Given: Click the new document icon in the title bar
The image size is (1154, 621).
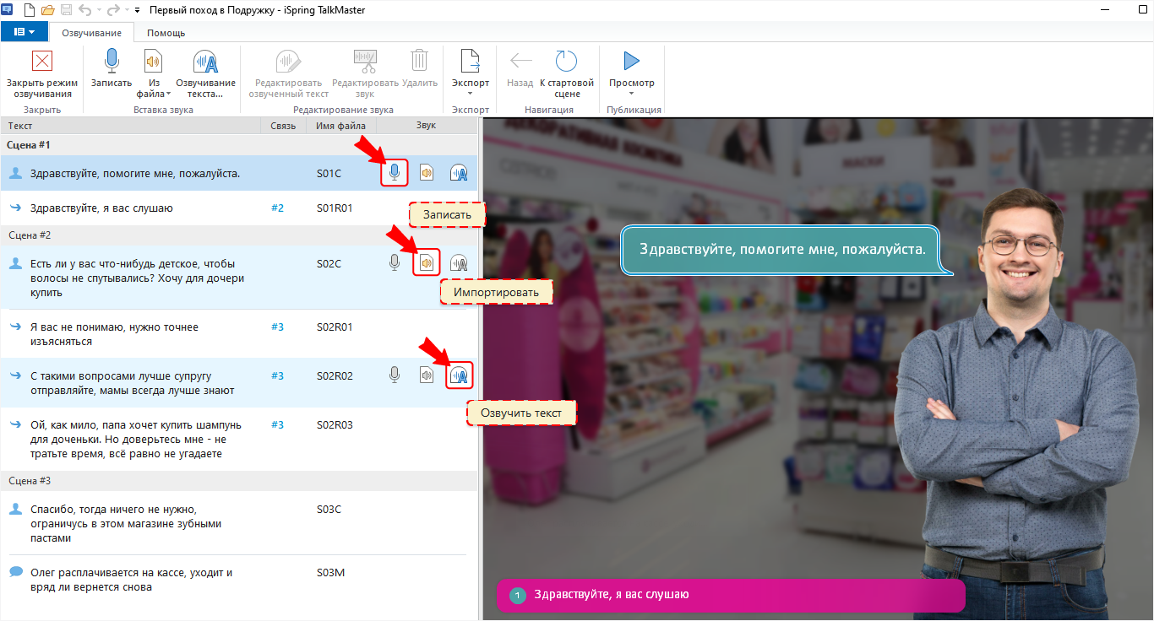Looking at the screenshot, I should (29, 10).
